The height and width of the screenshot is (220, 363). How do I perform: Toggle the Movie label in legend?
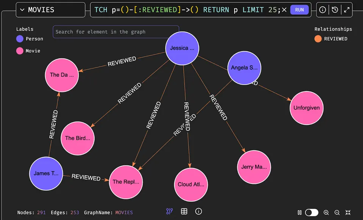(x=33, y=51)
